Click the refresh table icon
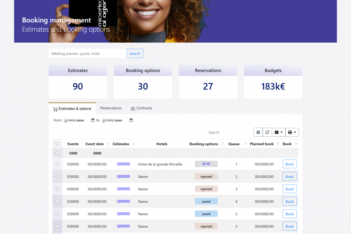Viewport: 351px width, 234px height. coord(267,132)
